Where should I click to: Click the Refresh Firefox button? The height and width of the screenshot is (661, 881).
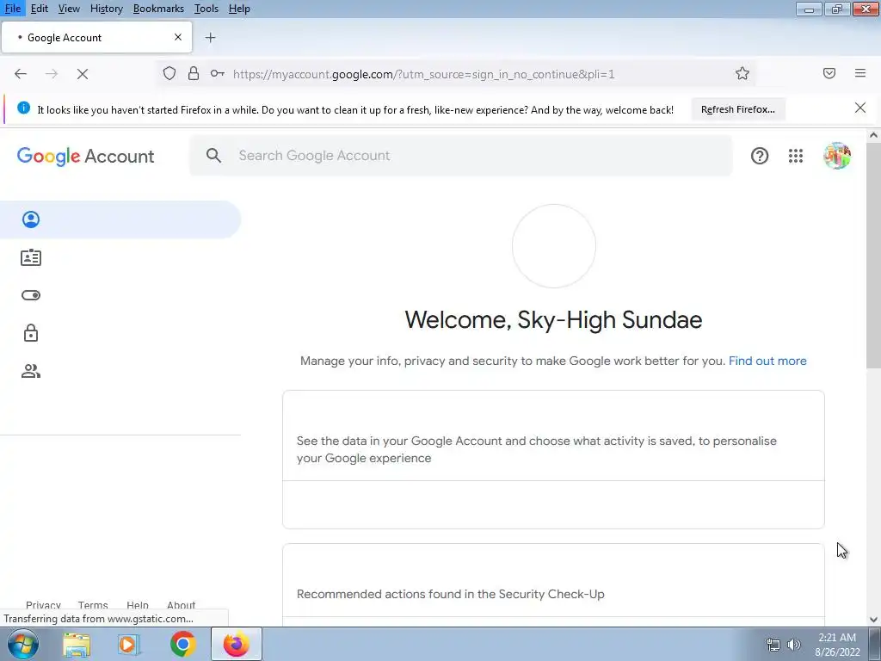tap(737, 109)
